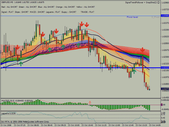Click the SignalTrendFollower + SnapShot(2) label
The width and height of the screenshot is (169, 127).
click(141, 2)
